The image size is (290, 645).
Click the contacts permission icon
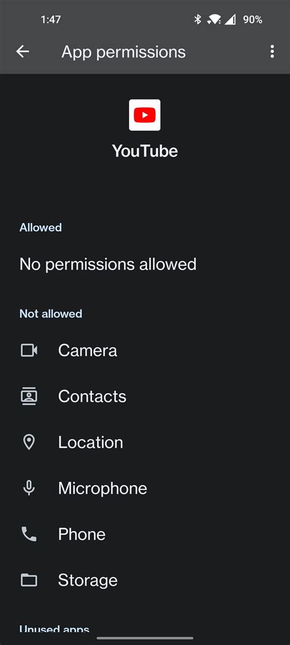coord(29,396)
